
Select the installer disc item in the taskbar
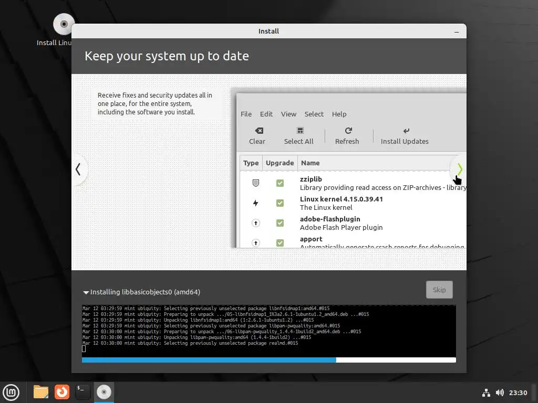104,392
